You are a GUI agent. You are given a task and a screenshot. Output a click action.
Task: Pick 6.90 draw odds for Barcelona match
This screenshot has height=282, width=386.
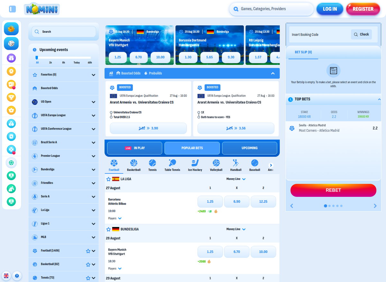237,201
